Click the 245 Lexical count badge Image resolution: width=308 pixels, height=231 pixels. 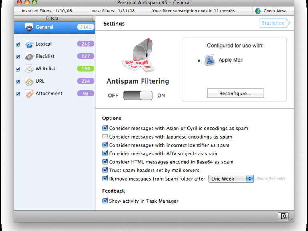(x=86, y=44)
